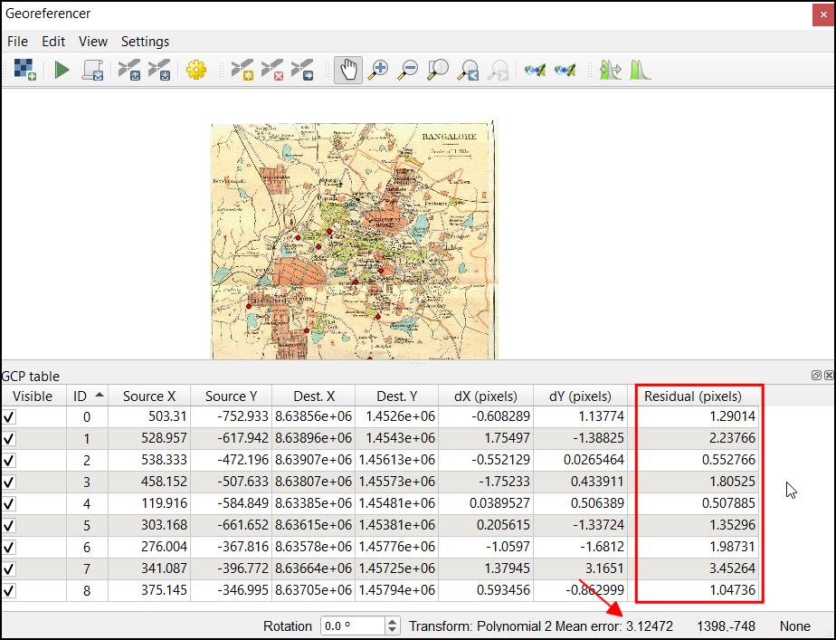Sort table by ID column header
This screenshot has width=836, height=640.
(x=88, y=396)
